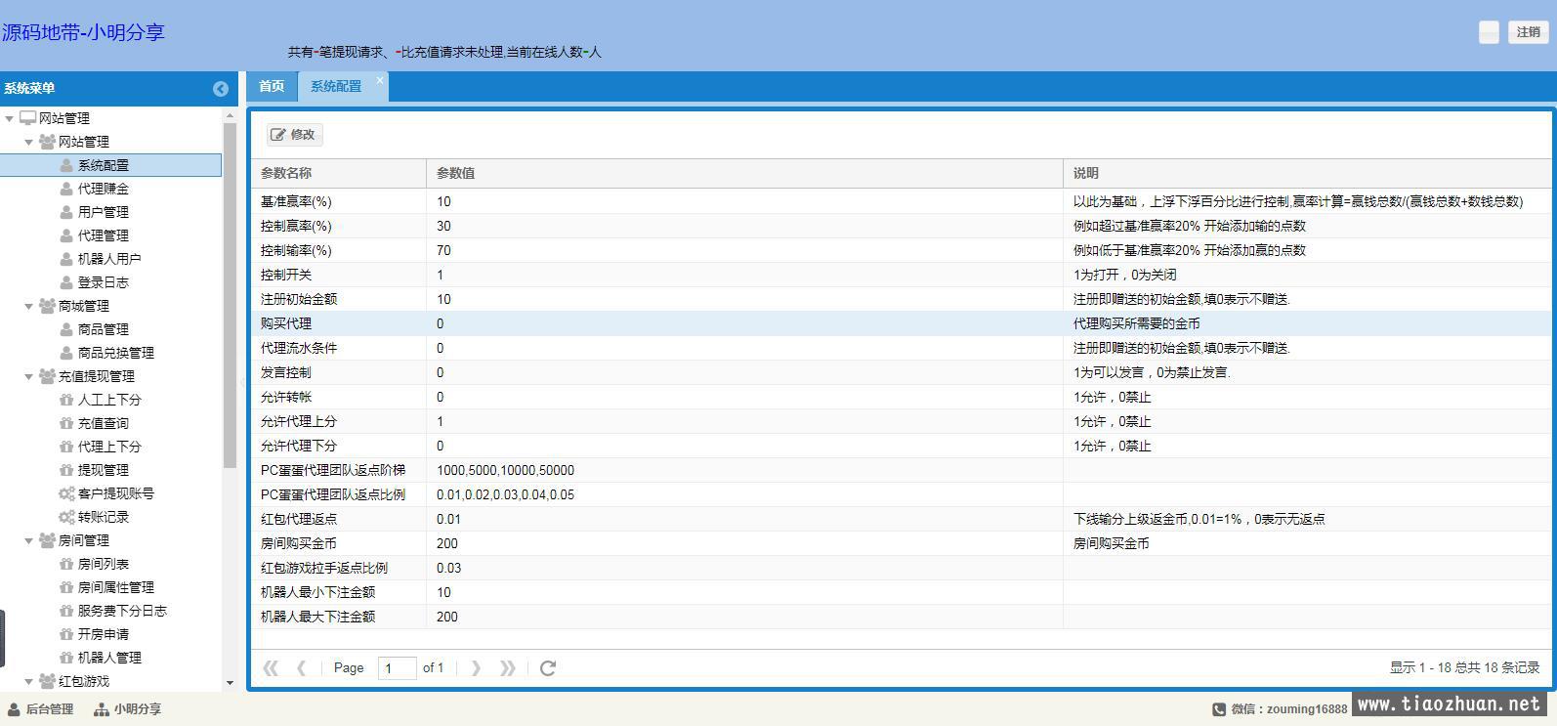1557x726 pixels.
Task: Close the 系统配置 tab
Action: click(x=380, y=80)
